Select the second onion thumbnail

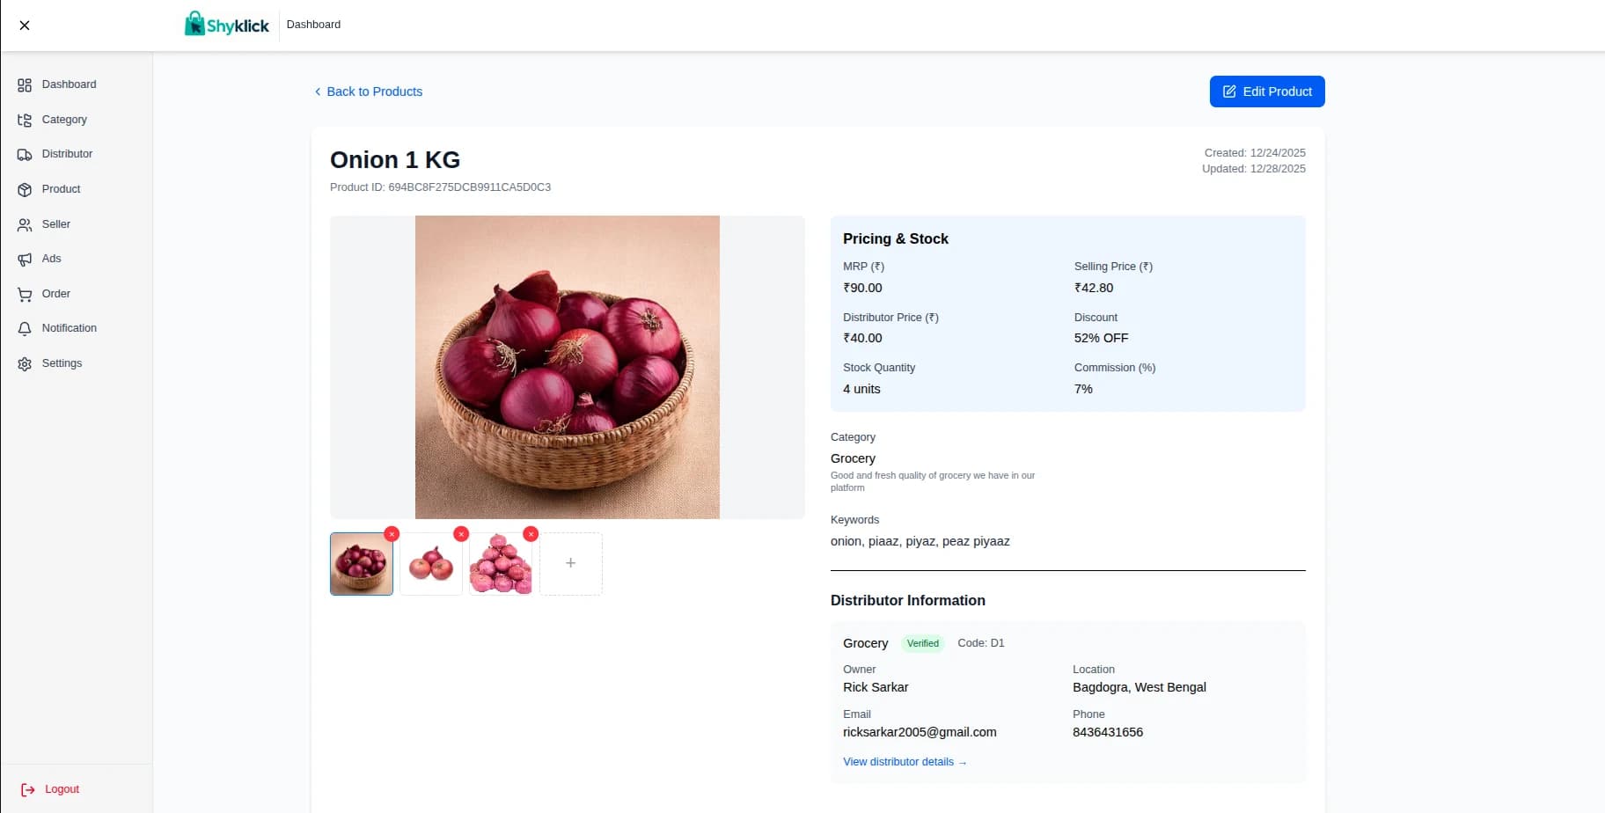(431, 564)
